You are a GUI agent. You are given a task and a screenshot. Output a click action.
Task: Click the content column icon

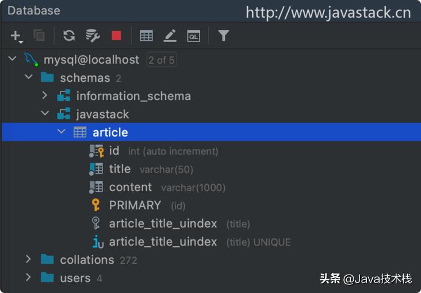[x=96, y=187]
